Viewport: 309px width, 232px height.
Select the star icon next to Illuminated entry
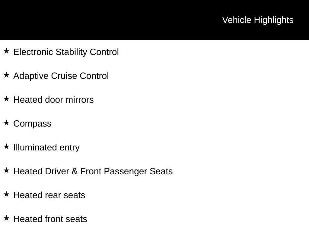point(6,147)
